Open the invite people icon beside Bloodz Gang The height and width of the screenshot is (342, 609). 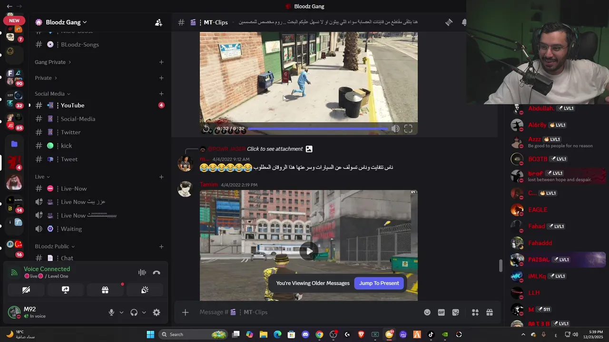[158, 22]
